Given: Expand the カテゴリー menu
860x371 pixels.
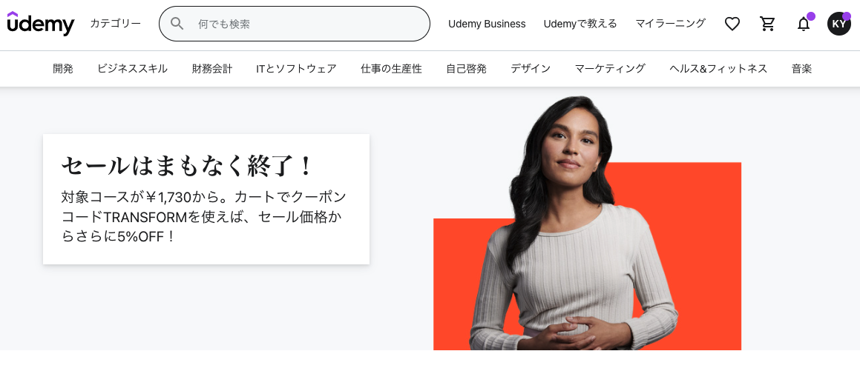Looking at the screenshot, I should (116, 24).
